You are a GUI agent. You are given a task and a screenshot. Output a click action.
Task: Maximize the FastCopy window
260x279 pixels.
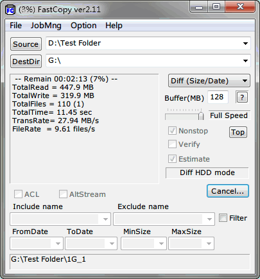(x=216, y=7)
